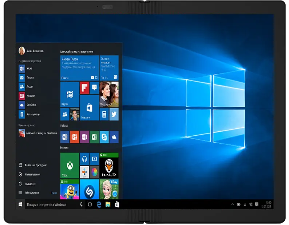This screenshot has height=225, width=289.
Task: Open the recommended cars game suggestion
Action: 38,133
